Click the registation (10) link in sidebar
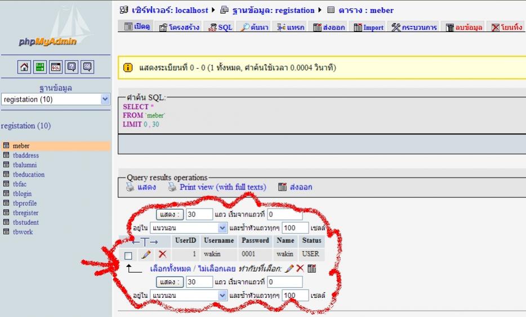 [26, 126]
